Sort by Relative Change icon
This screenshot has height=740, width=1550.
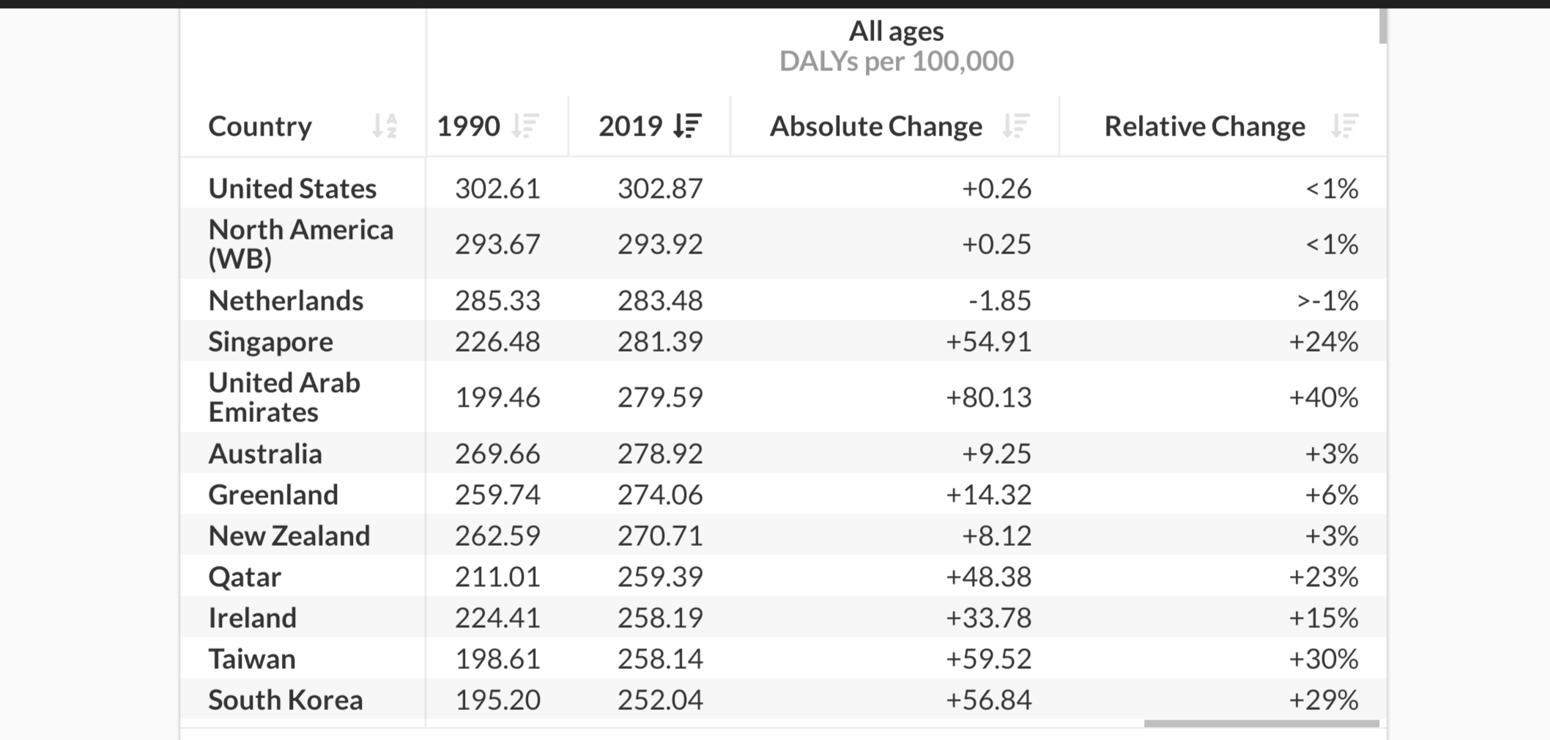pyautogui.click(x=1345, y=126)
